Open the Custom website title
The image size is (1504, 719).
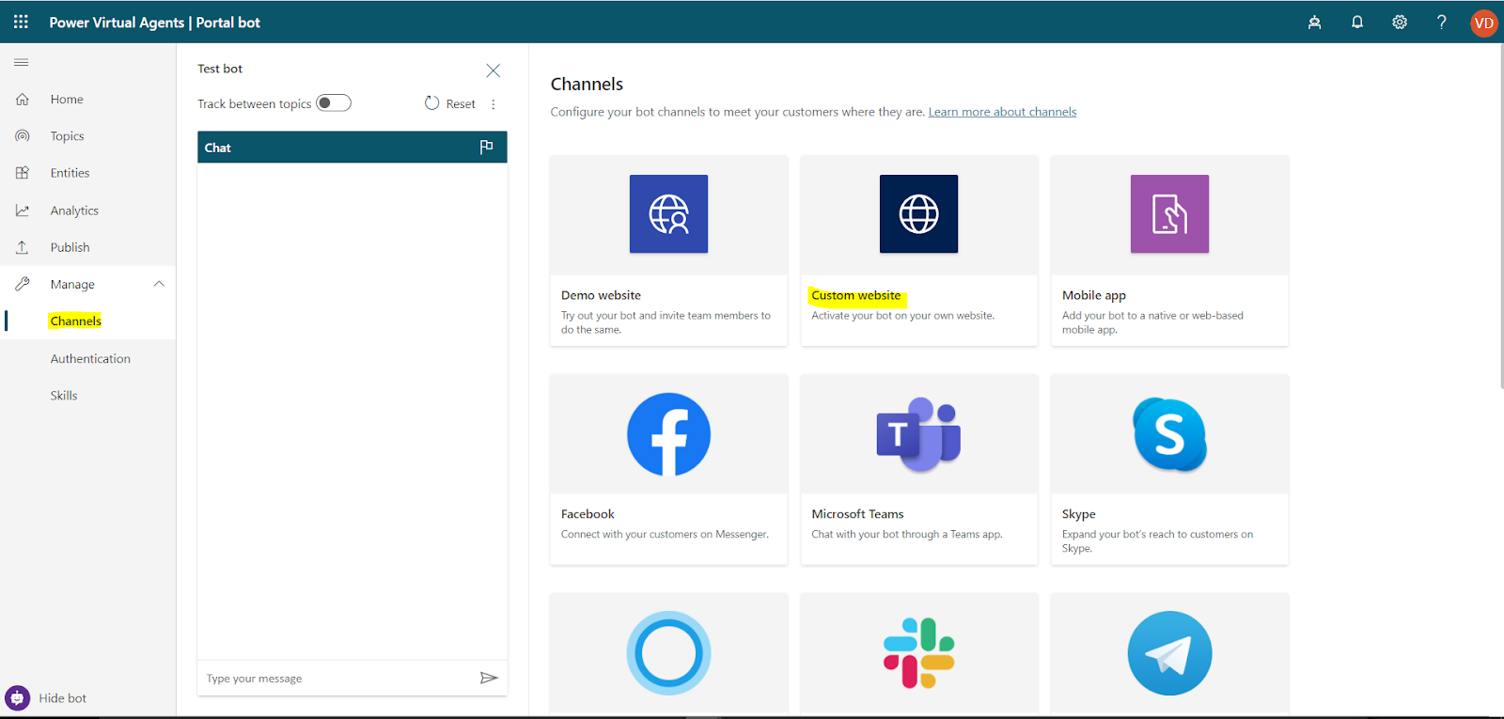tap(856, 295)
